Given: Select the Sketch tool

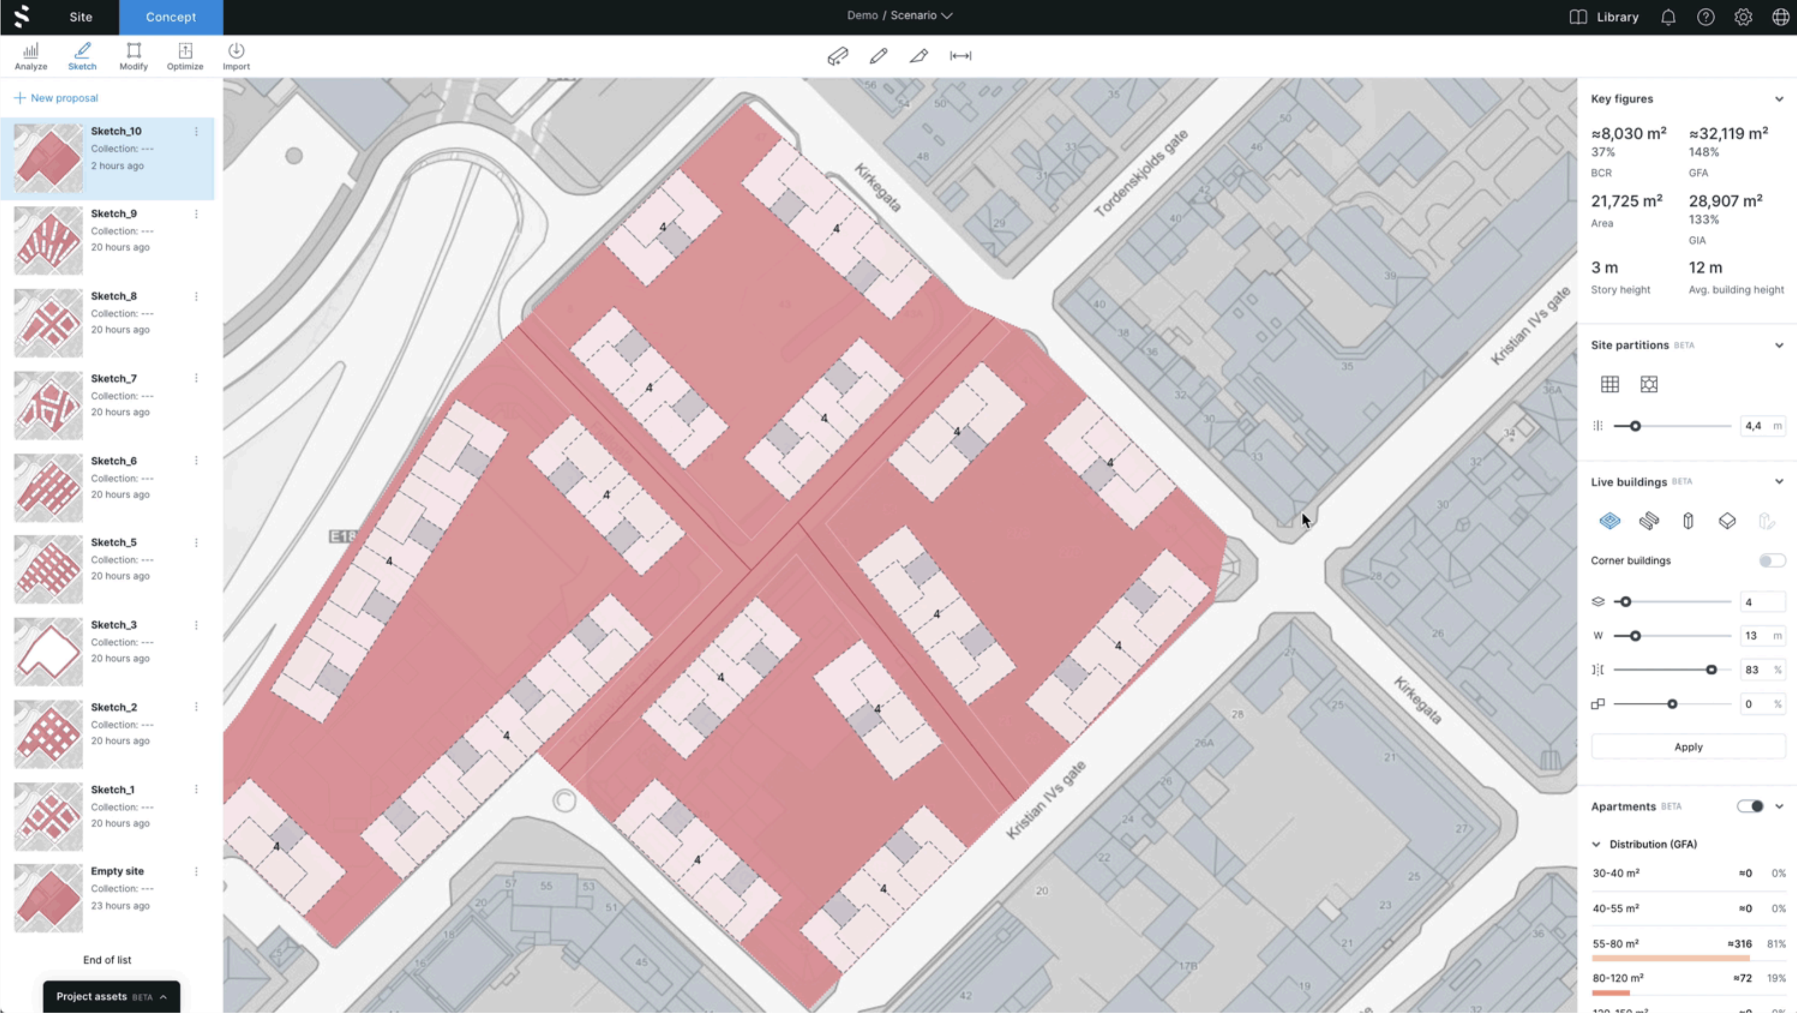Looking at the screenshot, I should [82, 56].
